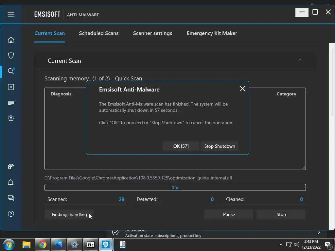Click the Scanned count 29

click(x=122, y=199)
